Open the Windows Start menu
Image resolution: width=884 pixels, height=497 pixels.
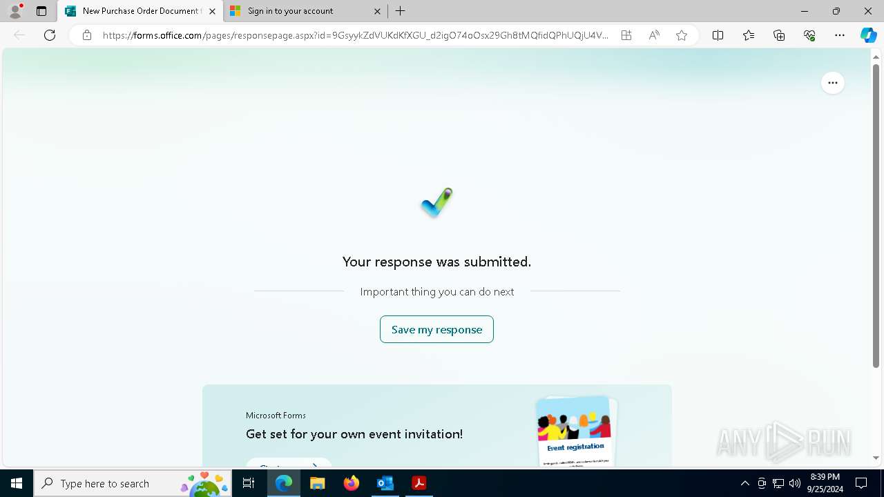click(x=17, y=483)
